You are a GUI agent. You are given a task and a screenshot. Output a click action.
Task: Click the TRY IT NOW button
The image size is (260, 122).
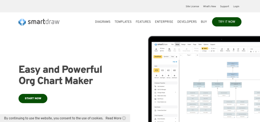coord(227,22)
